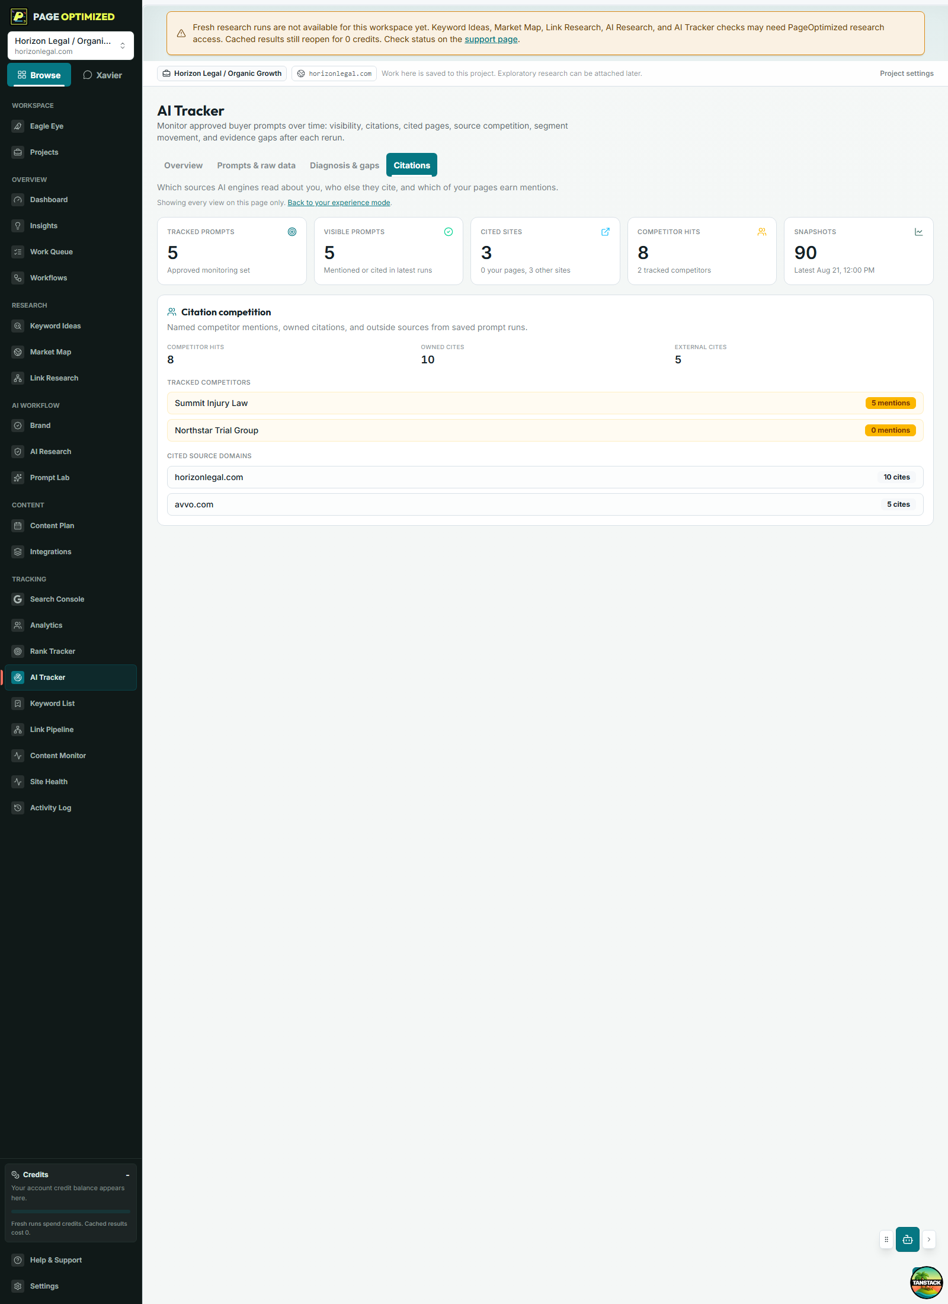
Task: Open Eagle Eye via its sidebar icon
Action: pos(18,126)
